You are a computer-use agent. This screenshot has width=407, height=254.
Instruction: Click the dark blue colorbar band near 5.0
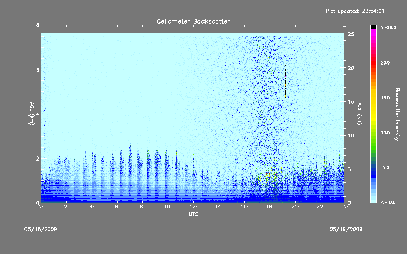[x=373, y=170]
